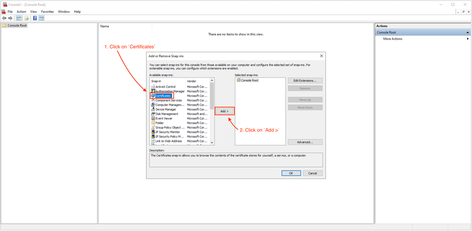
Task: Toggle Show/Hide Action Pane in toolbar
Action: [41, 18]
